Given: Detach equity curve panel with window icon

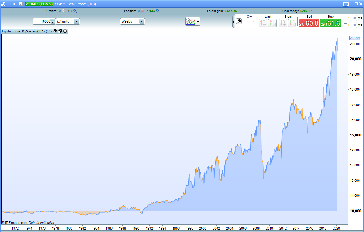Looking at the screenshot, I should (60, 31).
